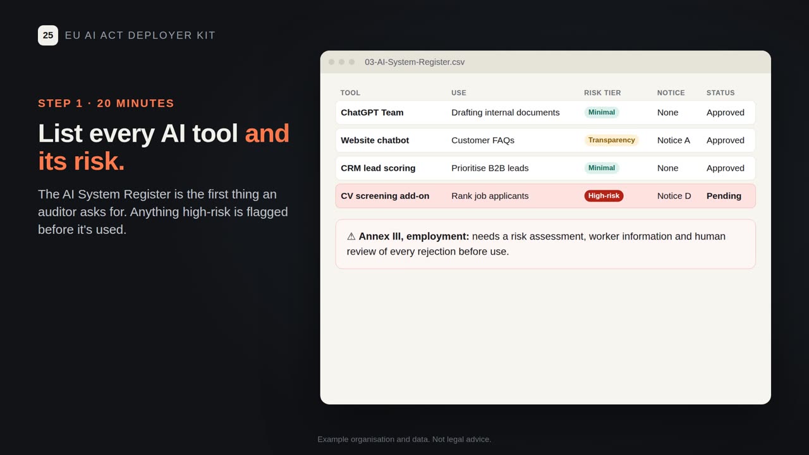Screen dimensions: 809x455
Task: Select the High-risk badge
Action: click(x=604, y=196)
